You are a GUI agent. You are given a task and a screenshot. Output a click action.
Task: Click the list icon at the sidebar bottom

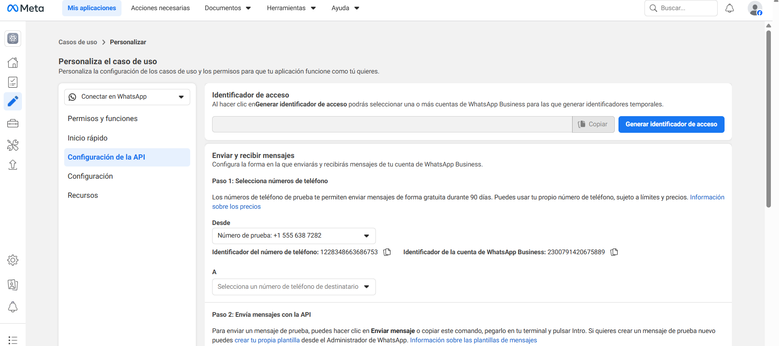click(x=13, y=340)
